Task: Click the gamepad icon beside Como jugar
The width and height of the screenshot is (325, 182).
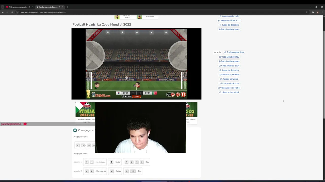Action: coord(75,130)
